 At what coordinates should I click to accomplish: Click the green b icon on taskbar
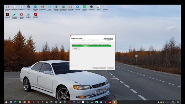(97, 102)
